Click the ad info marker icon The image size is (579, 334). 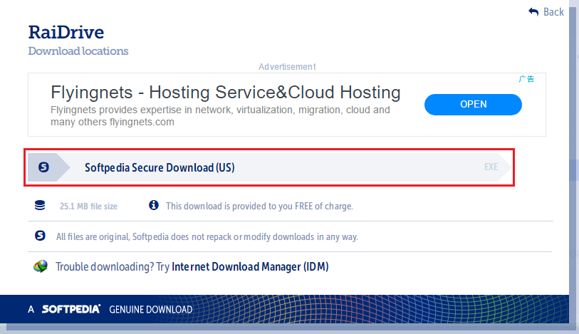526,79
